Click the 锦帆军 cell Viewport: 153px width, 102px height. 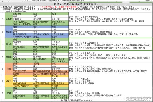tap(60, 44)
